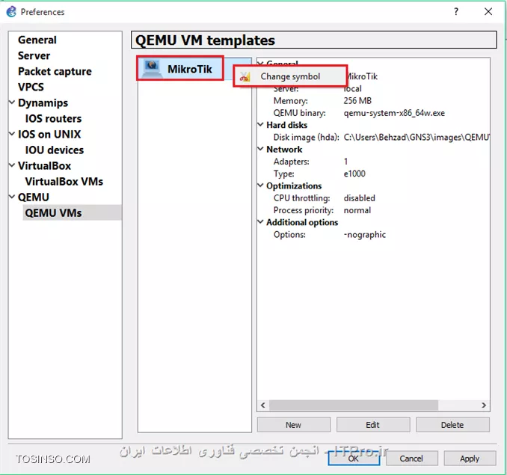Select VirtualBox VMs page
The height and width of the screenshot is (475, 507).
click(64, 182)
